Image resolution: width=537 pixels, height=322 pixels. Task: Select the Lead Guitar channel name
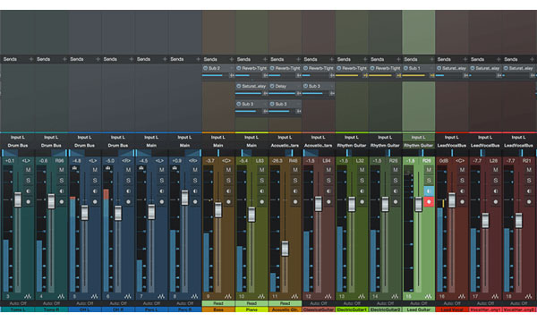tap(418, 309)
